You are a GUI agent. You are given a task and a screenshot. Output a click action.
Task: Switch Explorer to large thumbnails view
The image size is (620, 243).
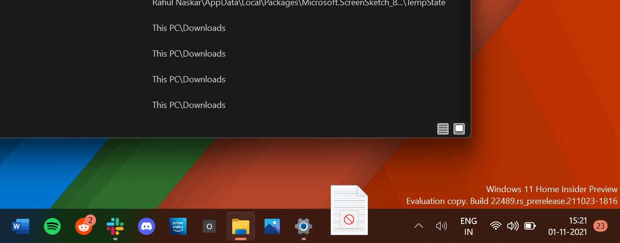[x=459, y=129]
